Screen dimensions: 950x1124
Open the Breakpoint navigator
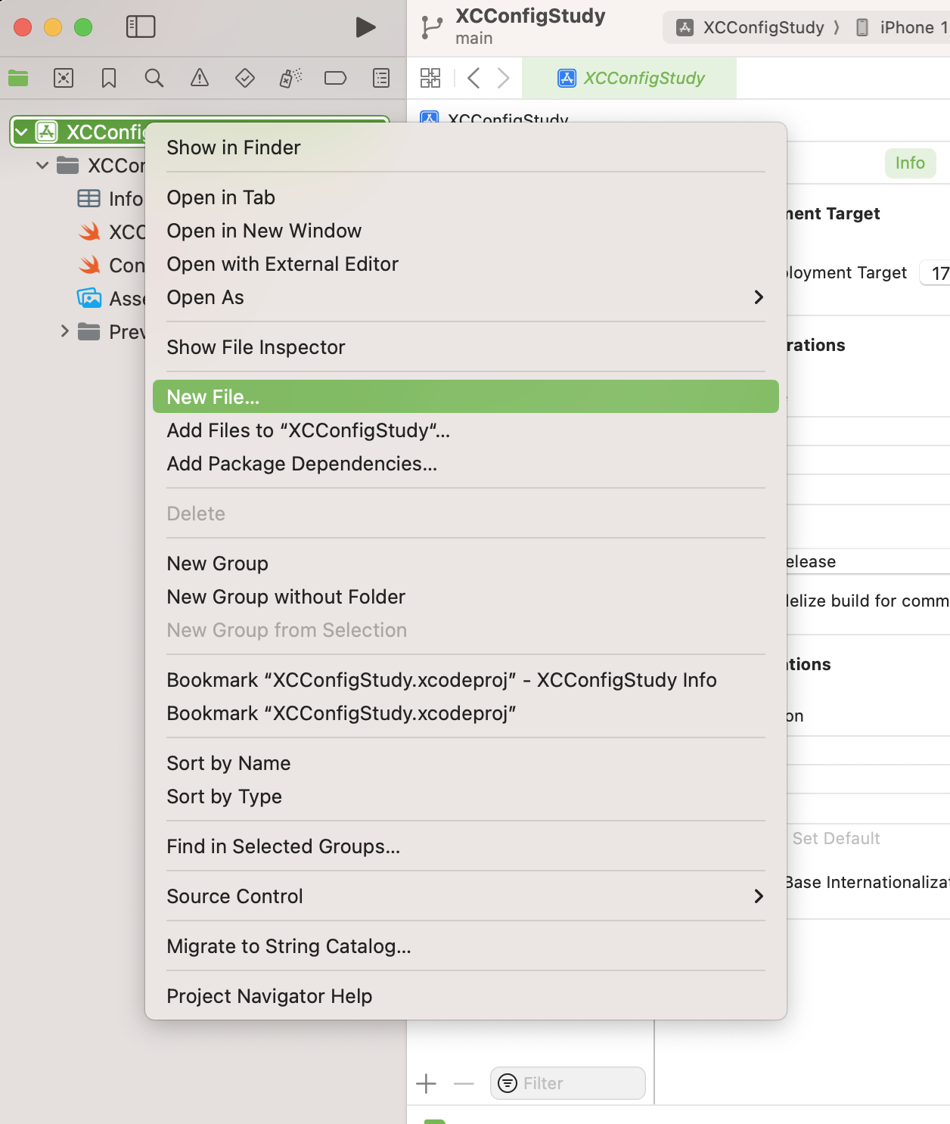(335, 78)
